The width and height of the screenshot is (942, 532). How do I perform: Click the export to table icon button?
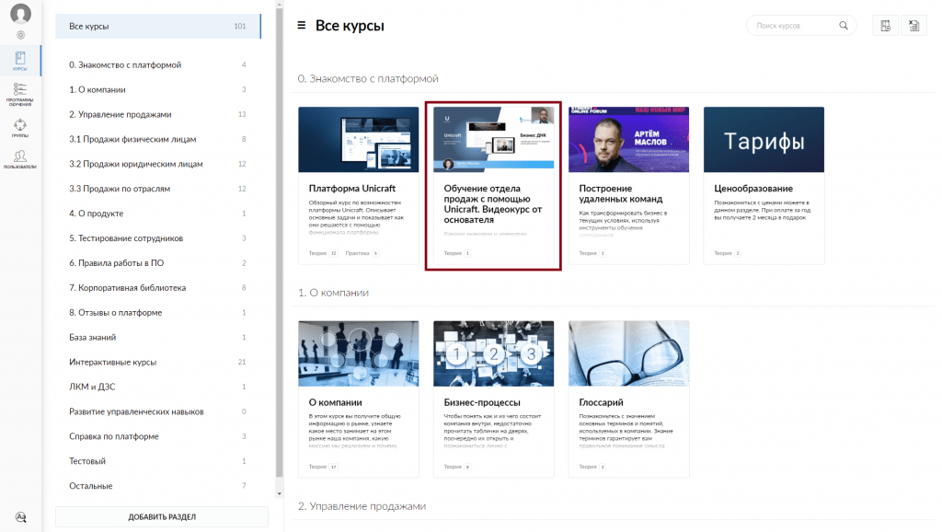pos(913,26)
